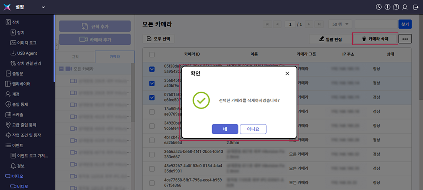Click the 카메라 삭제 trash button
This screenshot has width=423, height=190.
coord(375,39)
